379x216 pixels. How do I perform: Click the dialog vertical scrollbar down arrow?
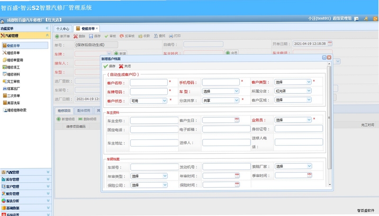click(x=329, y=185)
